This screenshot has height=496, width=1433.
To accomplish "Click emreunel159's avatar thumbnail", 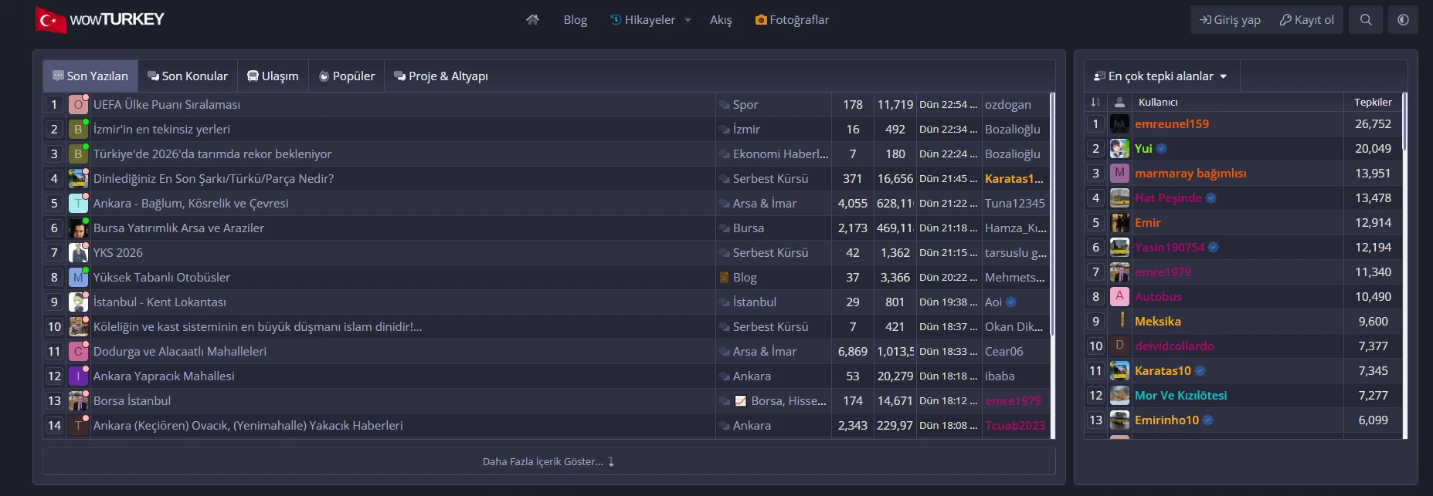I will [x=1119, y=123].
